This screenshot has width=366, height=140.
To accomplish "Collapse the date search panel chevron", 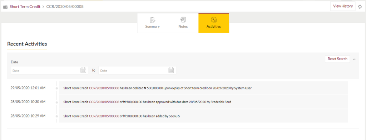I will 354,59.
